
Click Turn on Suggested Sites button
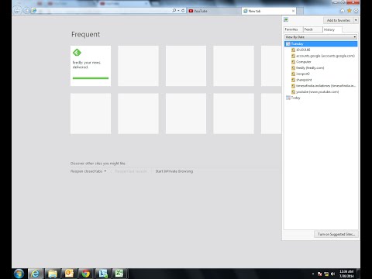click(336, 234)
